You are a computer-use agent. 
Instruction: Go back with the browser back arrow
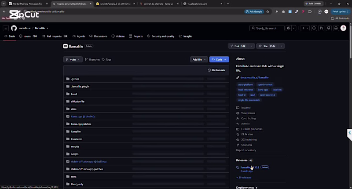point(4,11)
